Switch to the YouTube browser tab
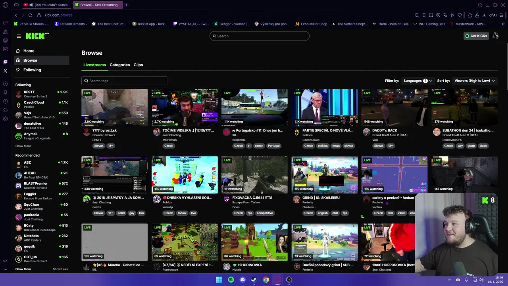The image size is (508, 286). [x=46, y=5]
